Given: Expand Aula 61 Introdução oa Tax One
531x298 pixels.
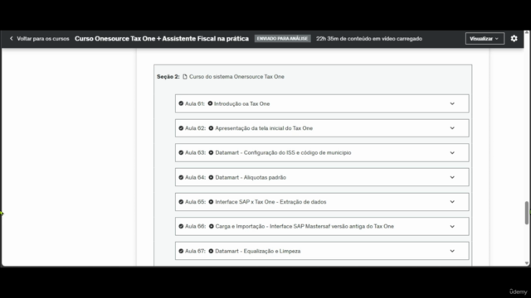Looking at the screenshot, I should (x=452, y=103).
